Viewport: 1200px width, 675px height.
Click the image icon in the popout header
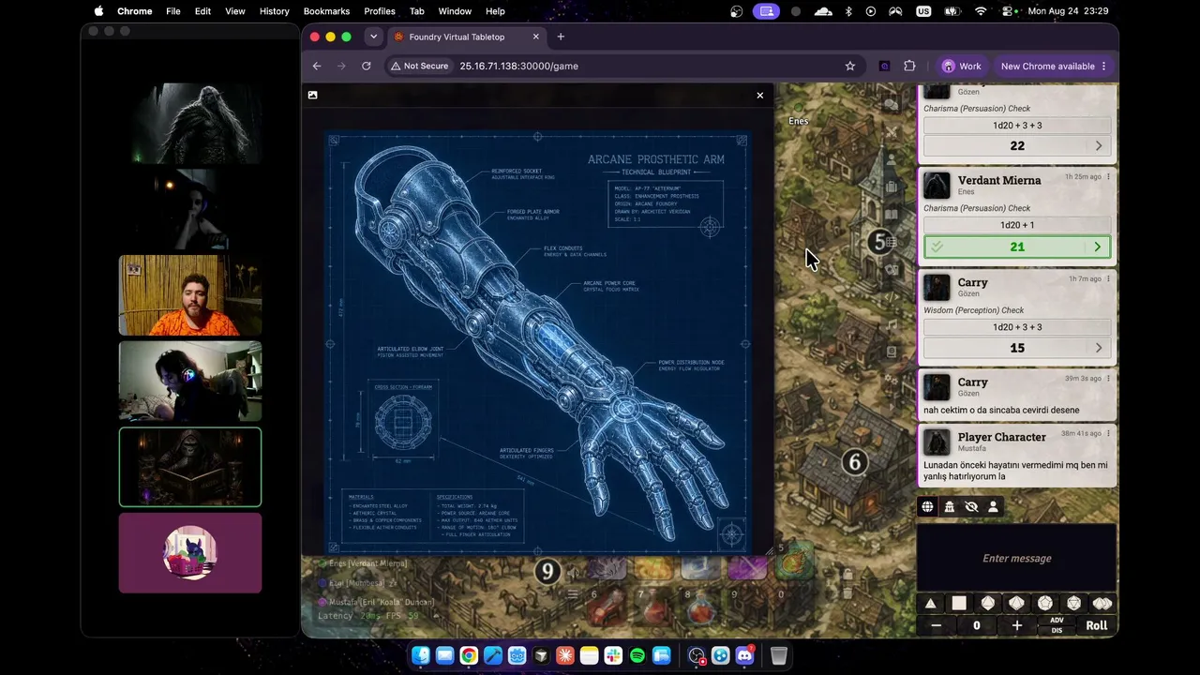312,95
